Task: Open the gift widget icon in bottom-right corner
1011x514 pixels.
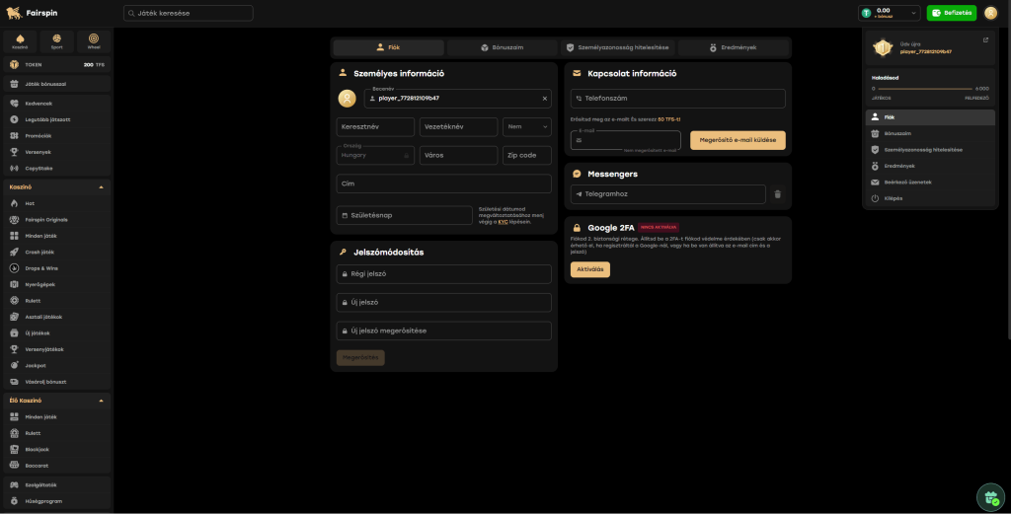Action: click(988, 498)
